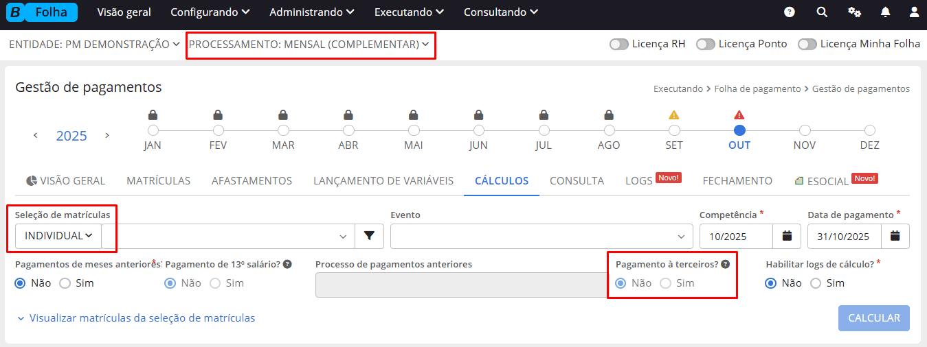The height and width of the screenshot is (347, 927).
Task: Open the settings gears icon
Action: click(x=854, y=12)
